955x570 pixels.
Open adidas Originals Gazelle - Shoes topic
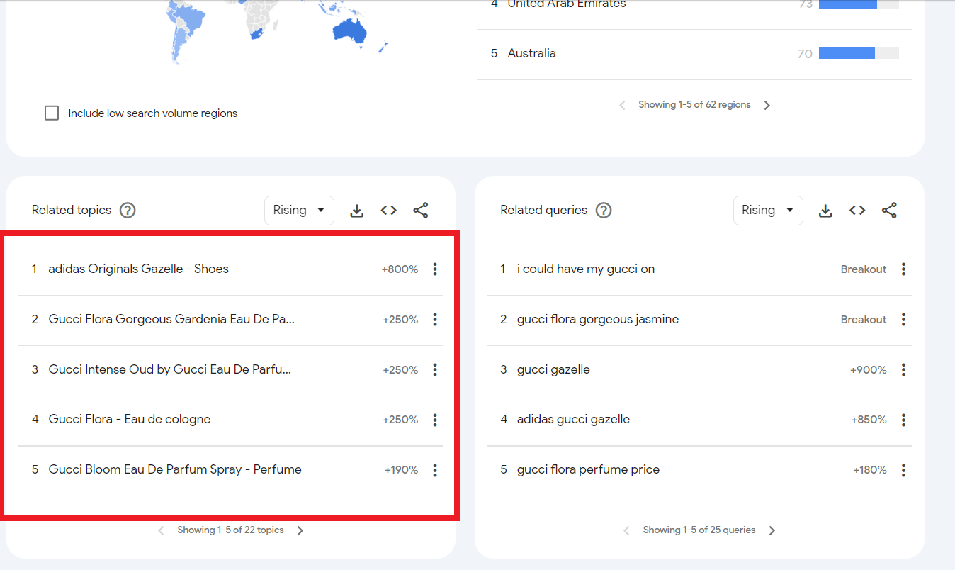[139, 269]
